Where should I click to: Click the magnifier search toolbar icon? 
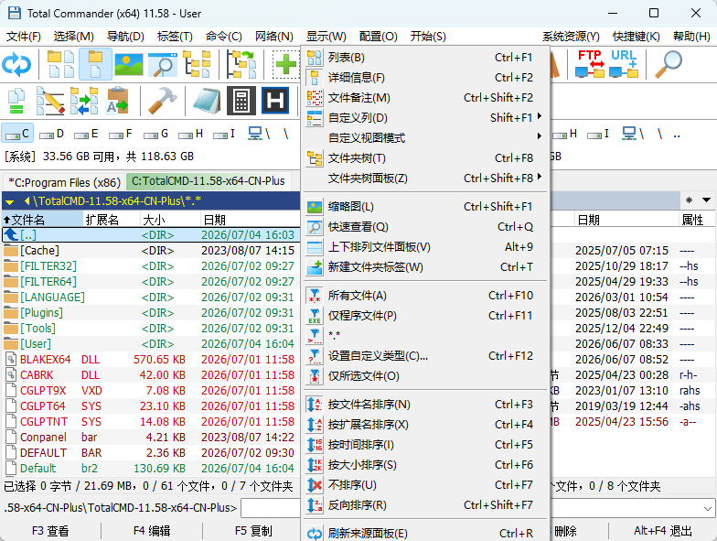pyautogui.click(x=668, y=64)
